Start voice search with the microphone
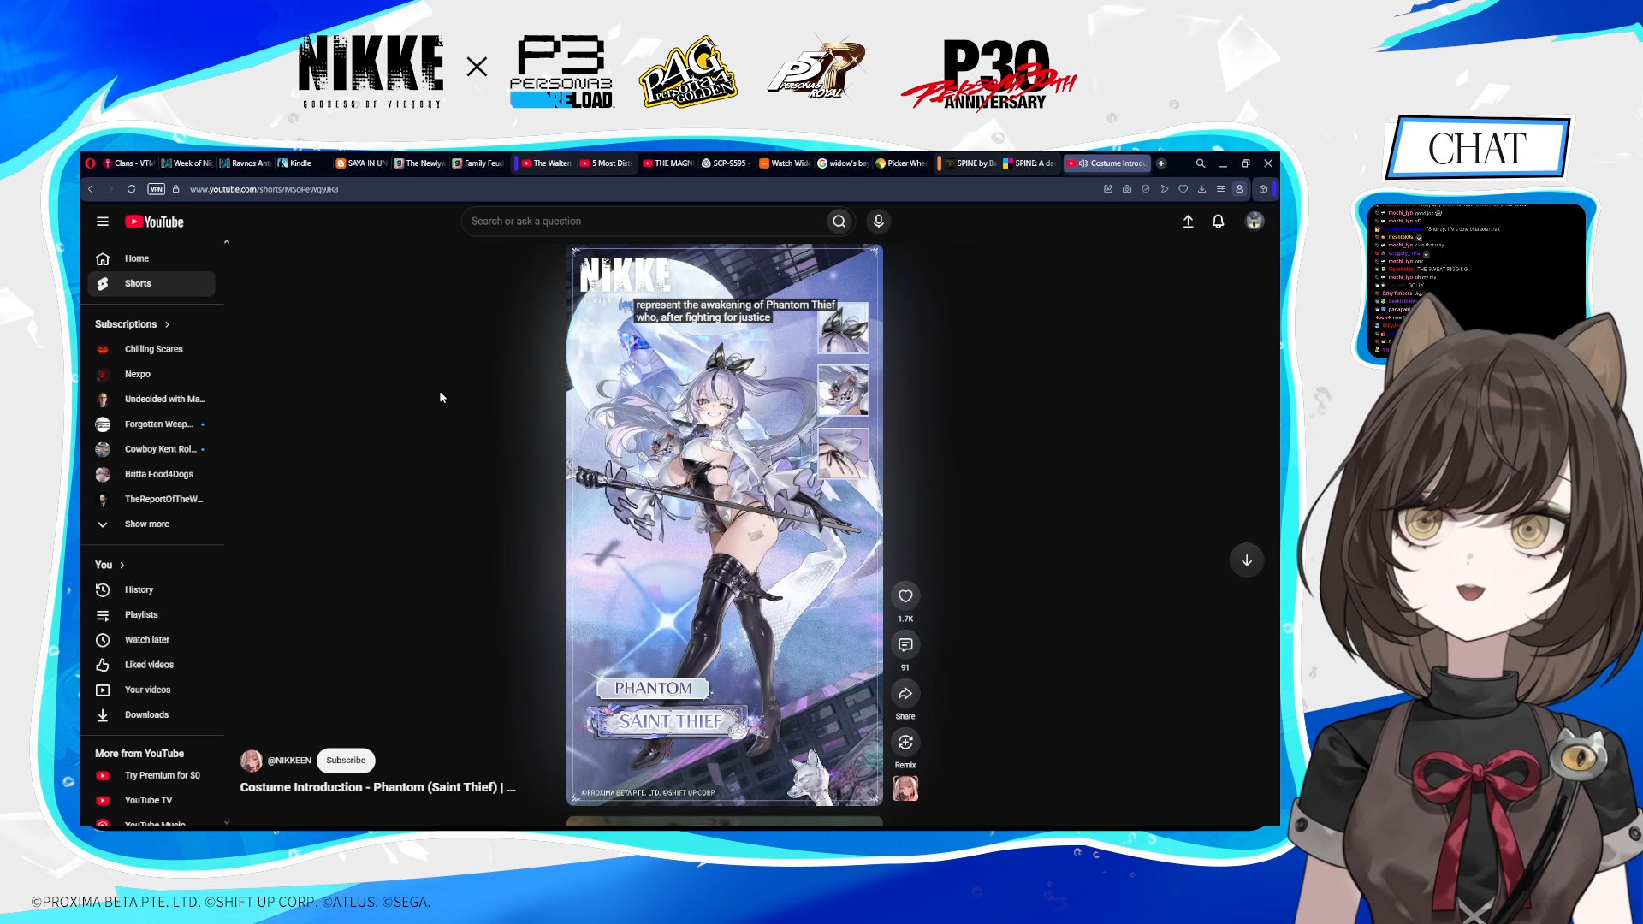This screenshot has width=1643, height=924. [x=879, y=222]
